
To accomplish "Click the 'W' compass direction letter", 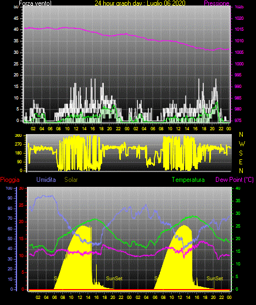I will coord(242,144).
